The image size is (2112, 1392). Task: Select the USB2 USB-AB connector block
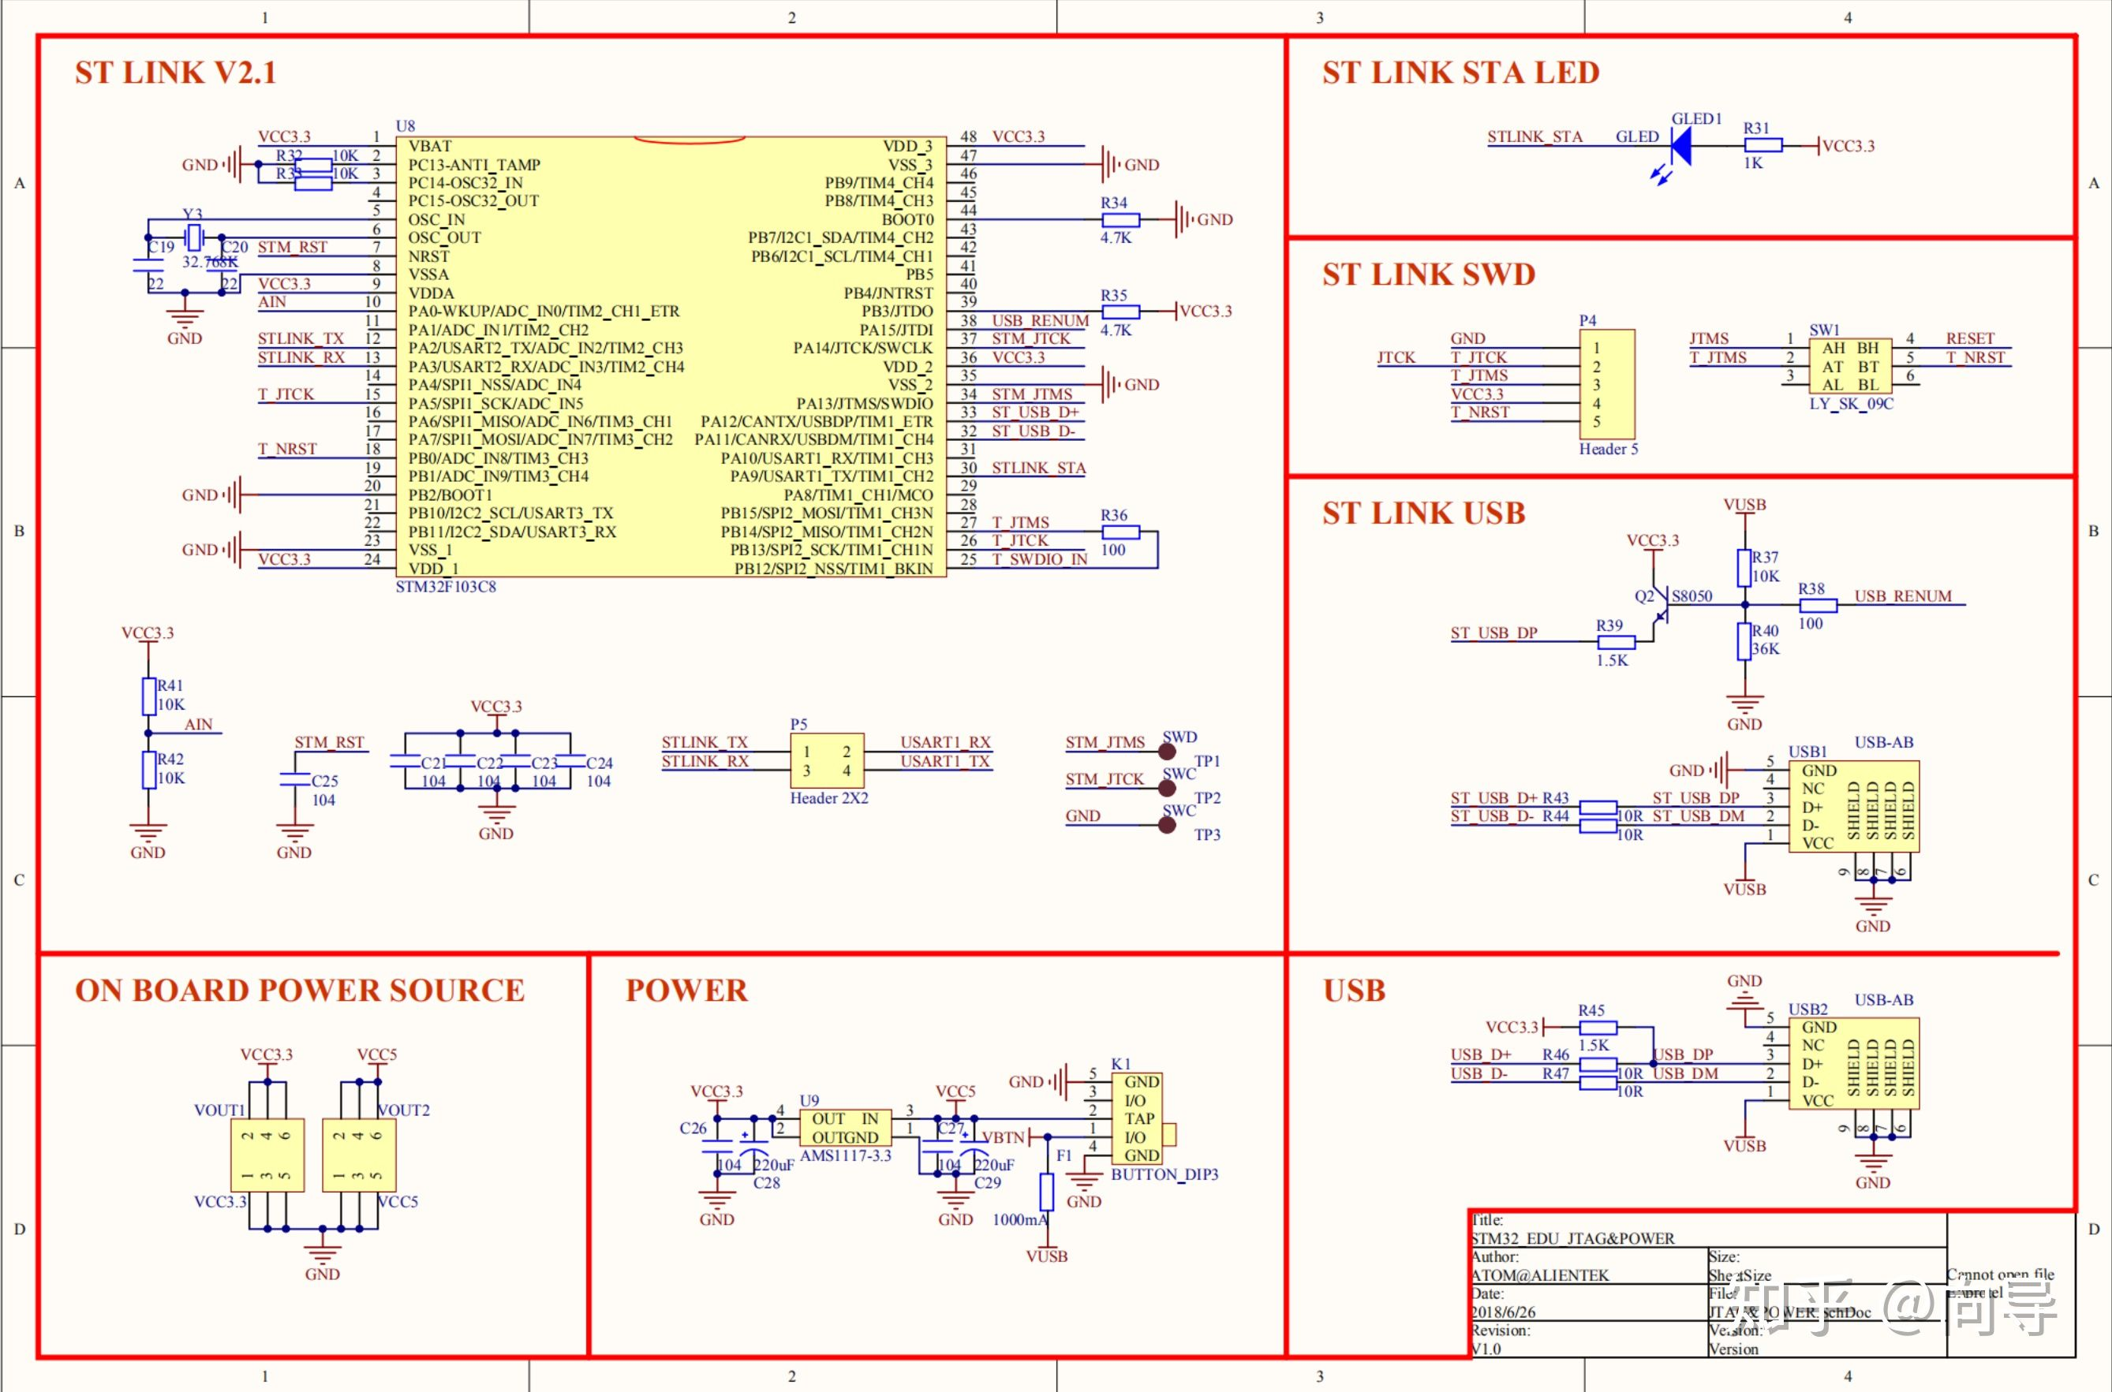1853,1062
